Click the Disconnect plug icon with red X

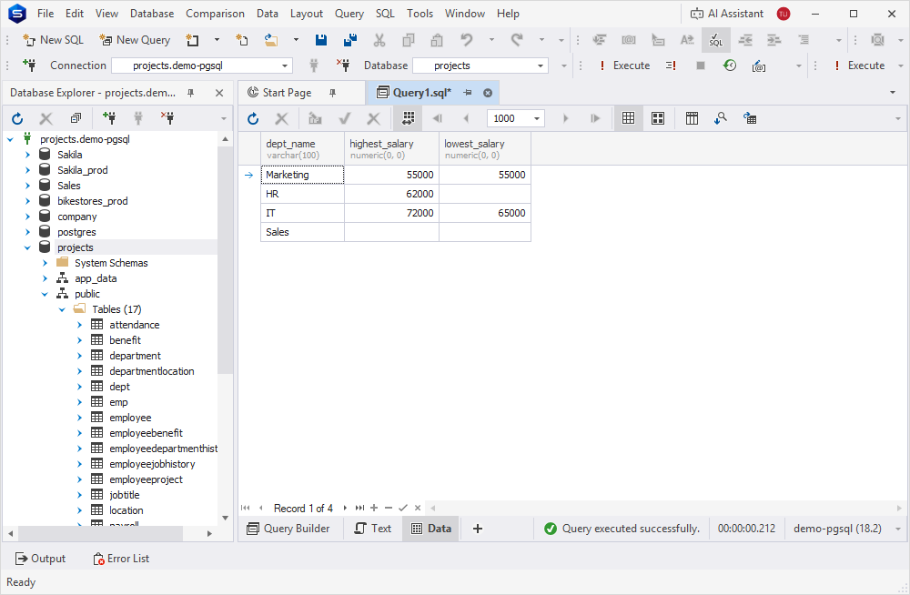click(342, 66)
